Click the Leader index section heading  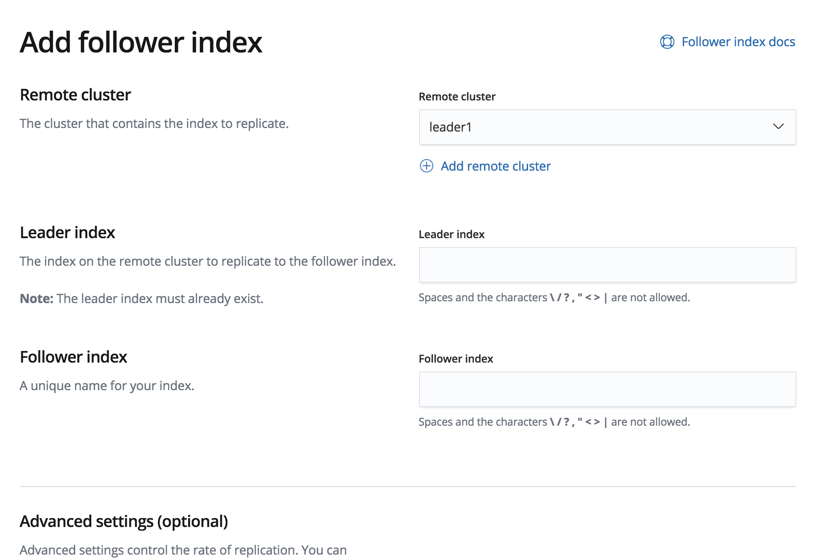click(67, 232)
